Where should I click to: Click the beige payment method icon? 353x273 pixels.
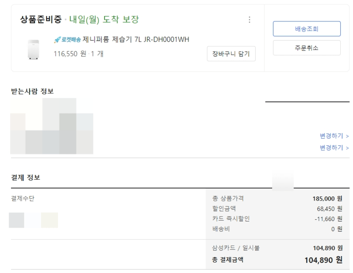[49, 220]
